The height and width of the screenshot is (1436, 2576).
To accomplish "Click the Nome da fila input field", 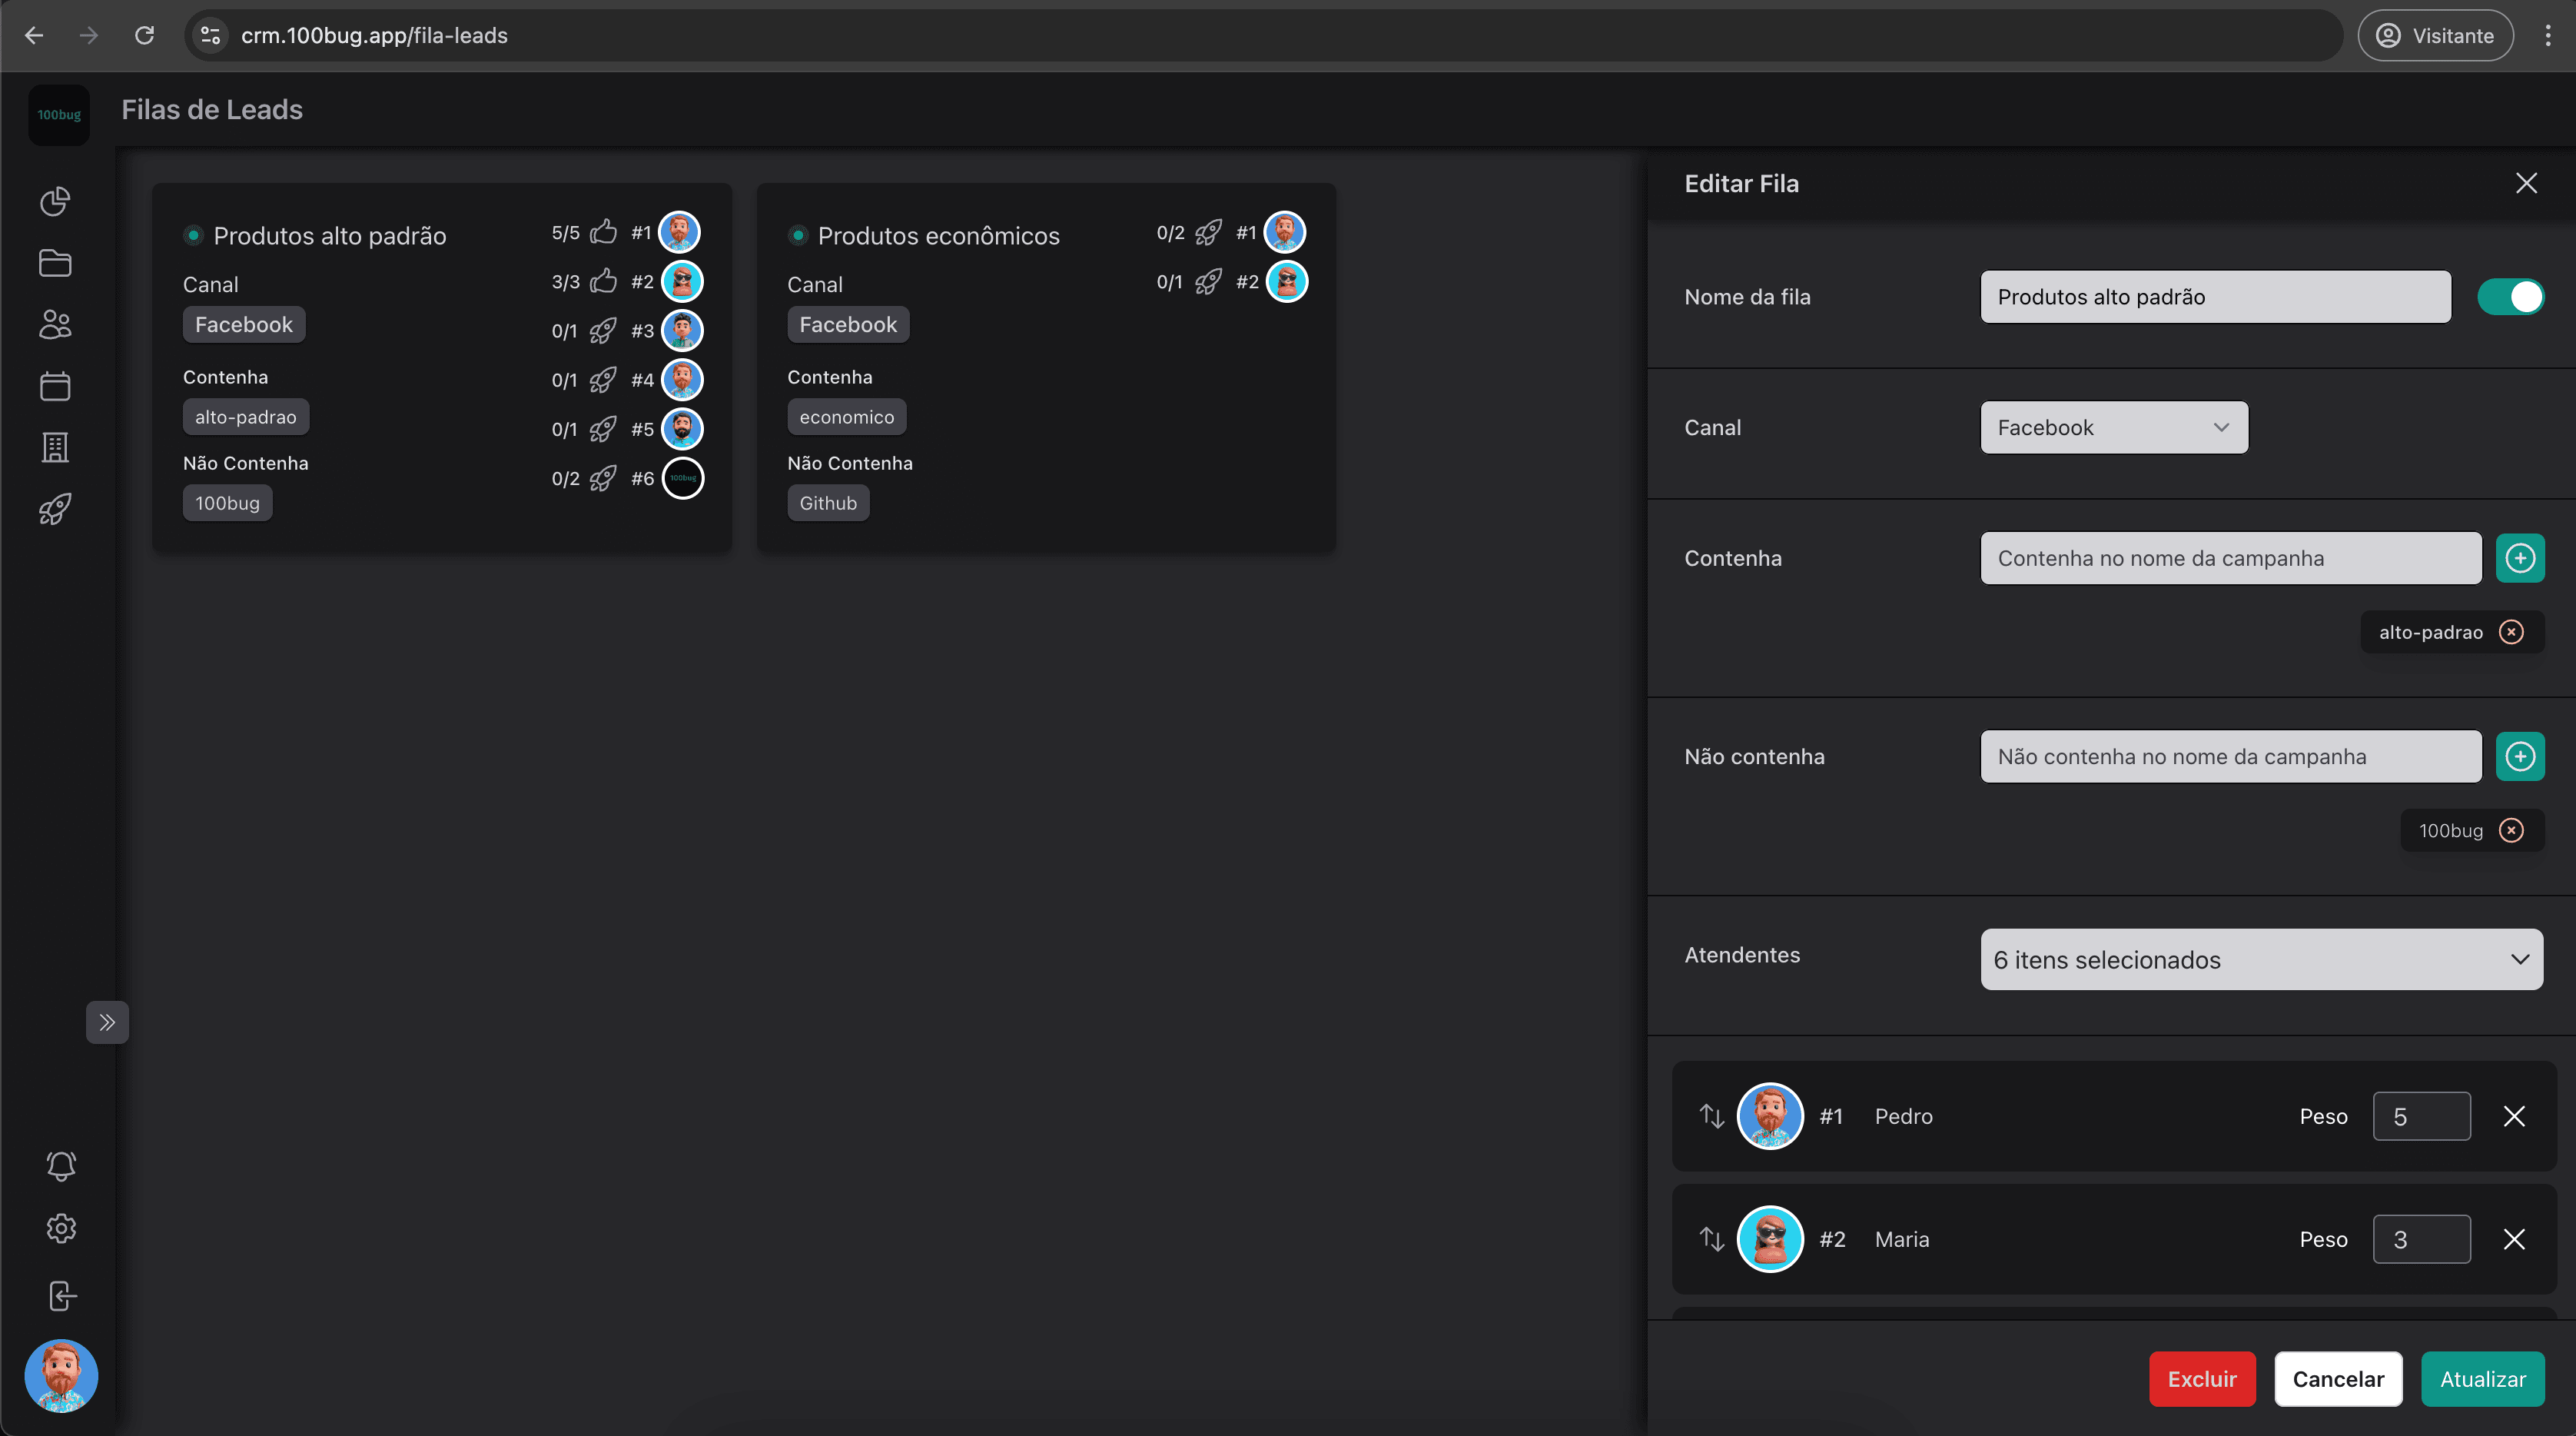I will pyautogui.click(x=2215, y=297).
